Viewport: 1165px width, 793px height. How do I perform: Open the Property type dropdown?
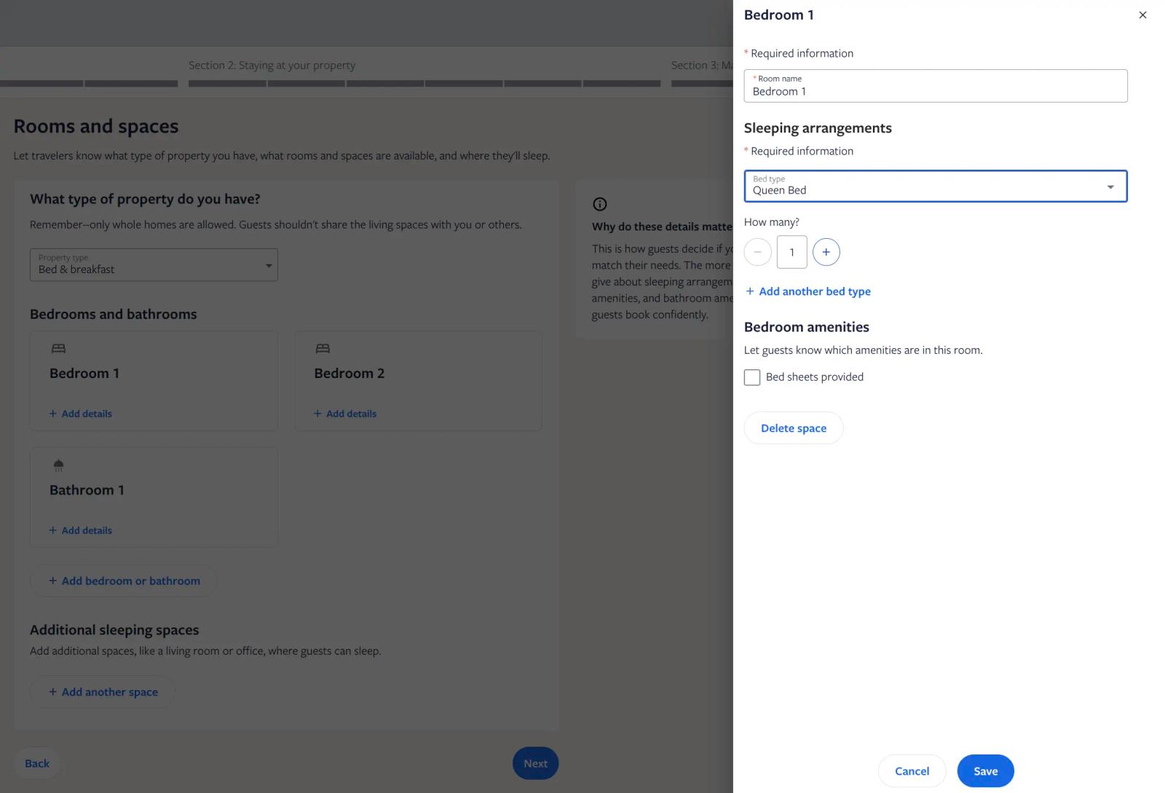point(154,265)
